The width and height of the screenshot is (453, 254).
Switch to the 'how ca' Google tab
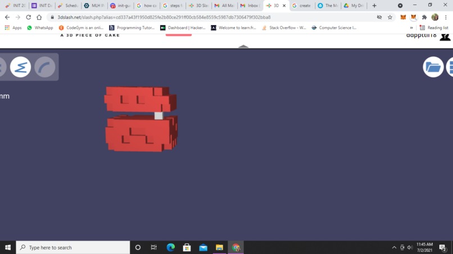(x=147, y=6)
